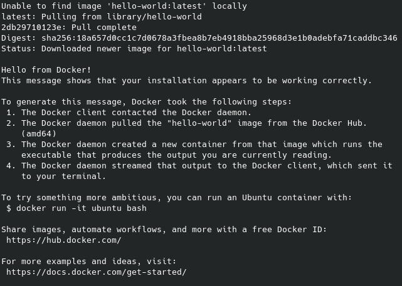Click the 'For more examples and ideas, visit:' line

point(88,261)
